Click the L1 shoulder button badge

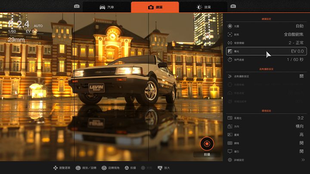tap(77, 6)
